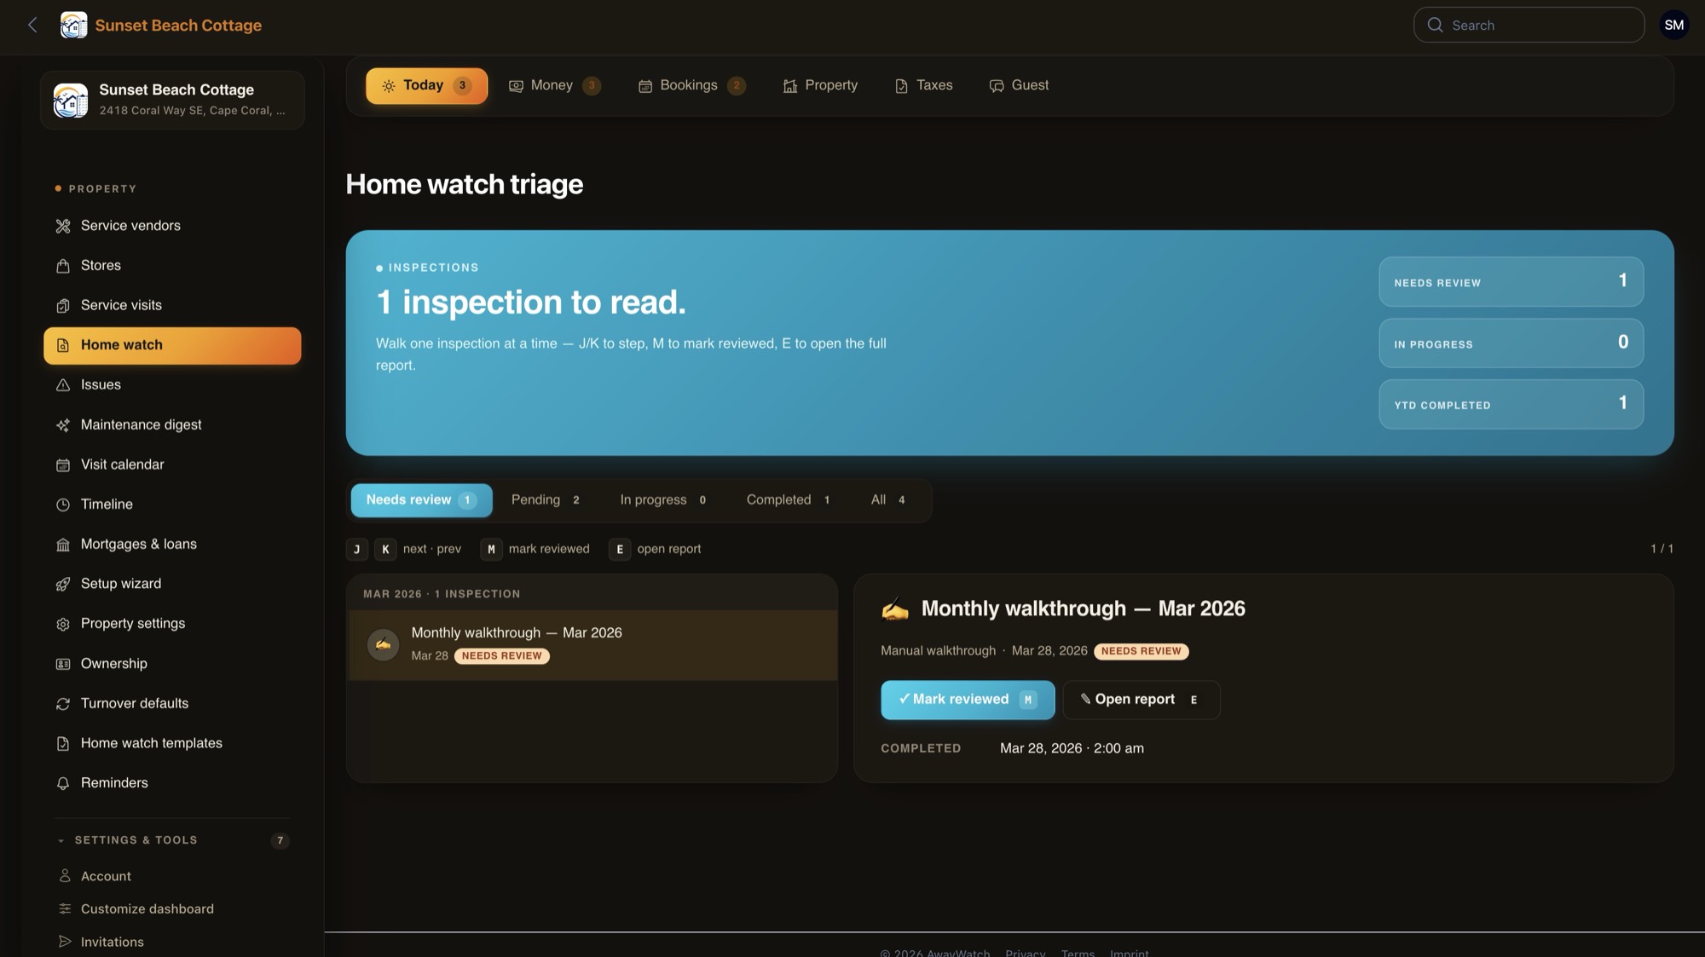Viewport: 1705px width, 957px height.
Task: Click the Reminders bell icon
Action: click(x=63, y=783)
